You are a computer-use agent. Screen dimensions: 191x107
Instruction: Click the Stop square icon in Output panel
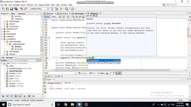(x=45, y=89)
